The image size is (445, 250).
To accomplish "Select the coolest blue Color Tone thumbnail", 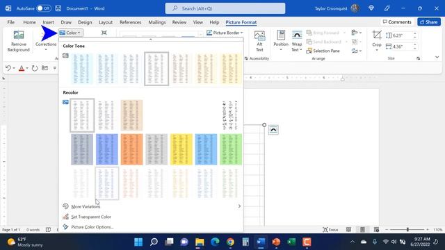I will tap(82, 69).
